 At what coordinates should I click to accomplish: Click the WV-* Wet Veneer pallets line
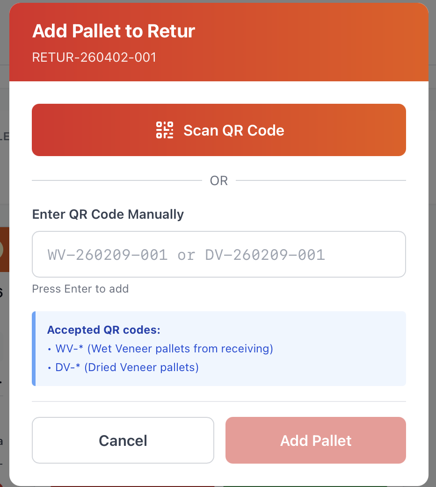164,349
